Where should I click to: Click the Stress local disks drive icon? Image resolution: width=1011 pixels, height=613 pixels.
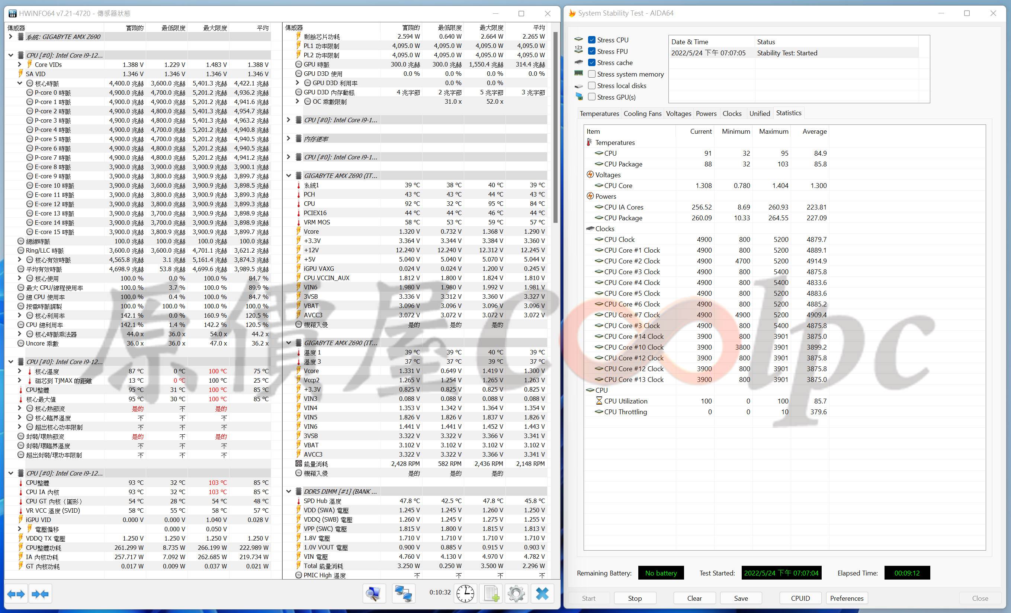579,86
